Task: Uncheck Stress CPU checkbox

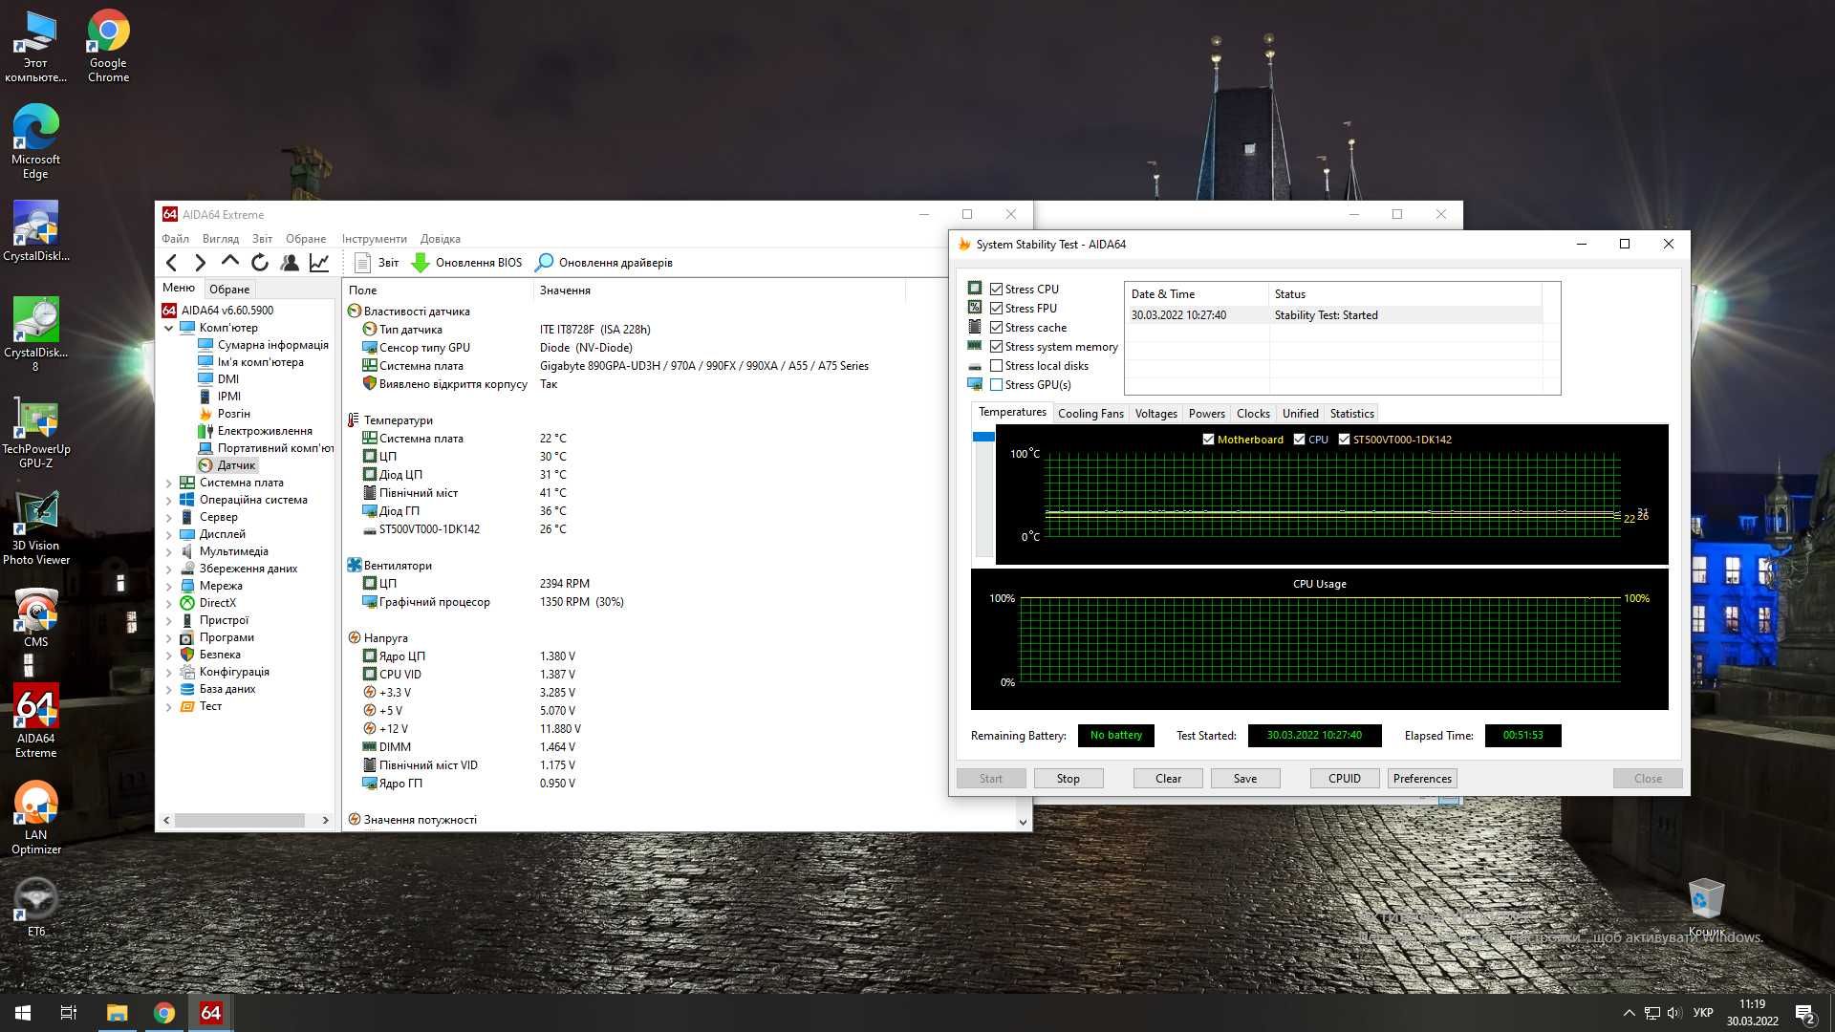Action: pos(997,289)
